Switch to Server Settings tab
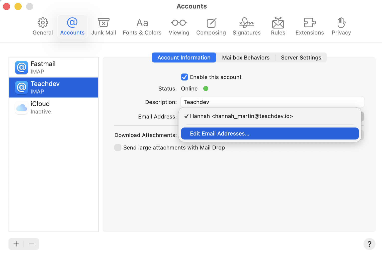Image resolution: width=382 pixels, height=256 pixels. (301, 57)
